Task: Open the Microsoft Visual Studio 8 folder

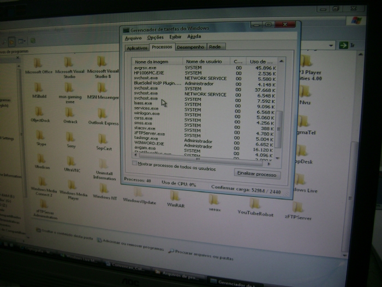Action: 103,67
